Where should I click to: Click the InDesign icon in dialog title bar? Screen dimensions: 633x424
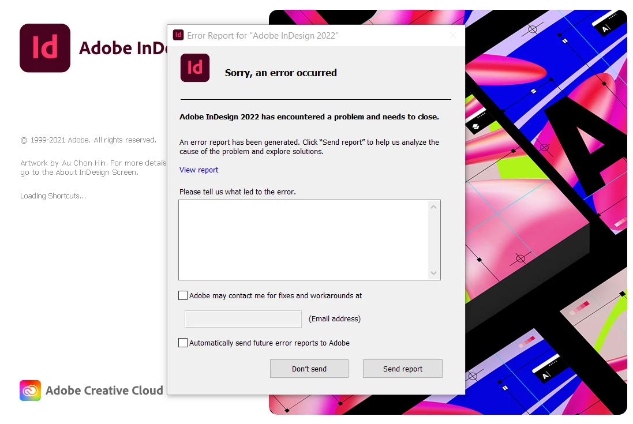tap(178, 35)
